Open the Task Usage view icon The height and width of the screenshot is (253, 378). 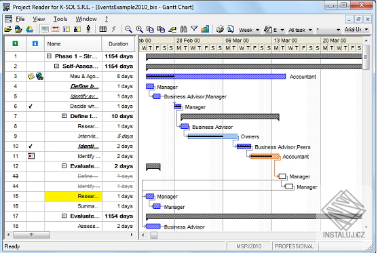pyautogui.click(x=67, y=29)
